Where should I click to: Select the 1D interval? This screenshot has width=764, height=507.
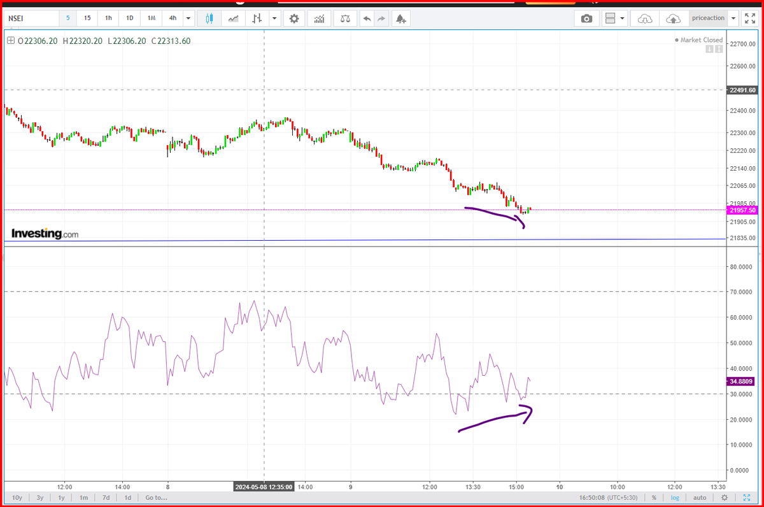129,18
